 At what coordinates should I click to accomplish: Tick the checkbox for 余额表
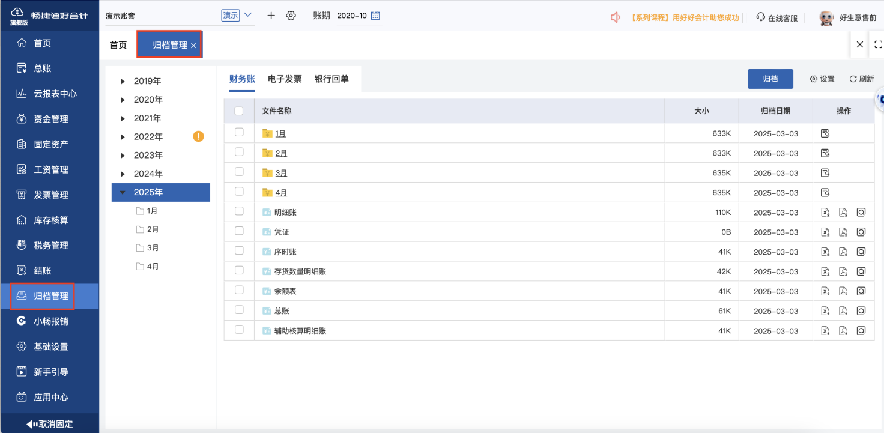coord(240,291)
